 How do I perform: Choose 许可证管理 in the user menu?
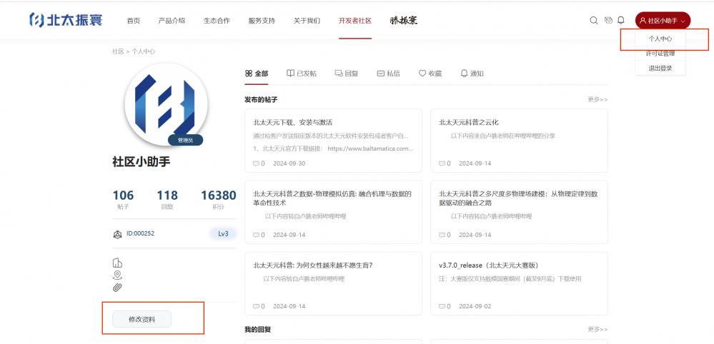tap(660, 54)
